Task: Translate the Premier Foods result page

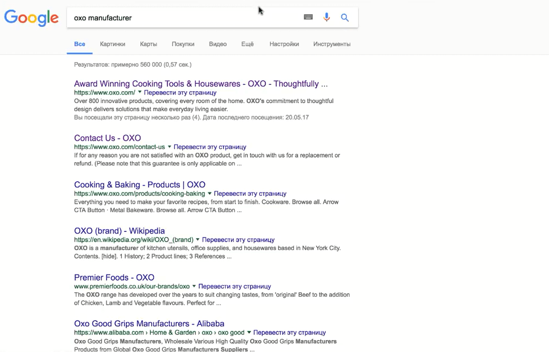Action: (x=235, y=286)
